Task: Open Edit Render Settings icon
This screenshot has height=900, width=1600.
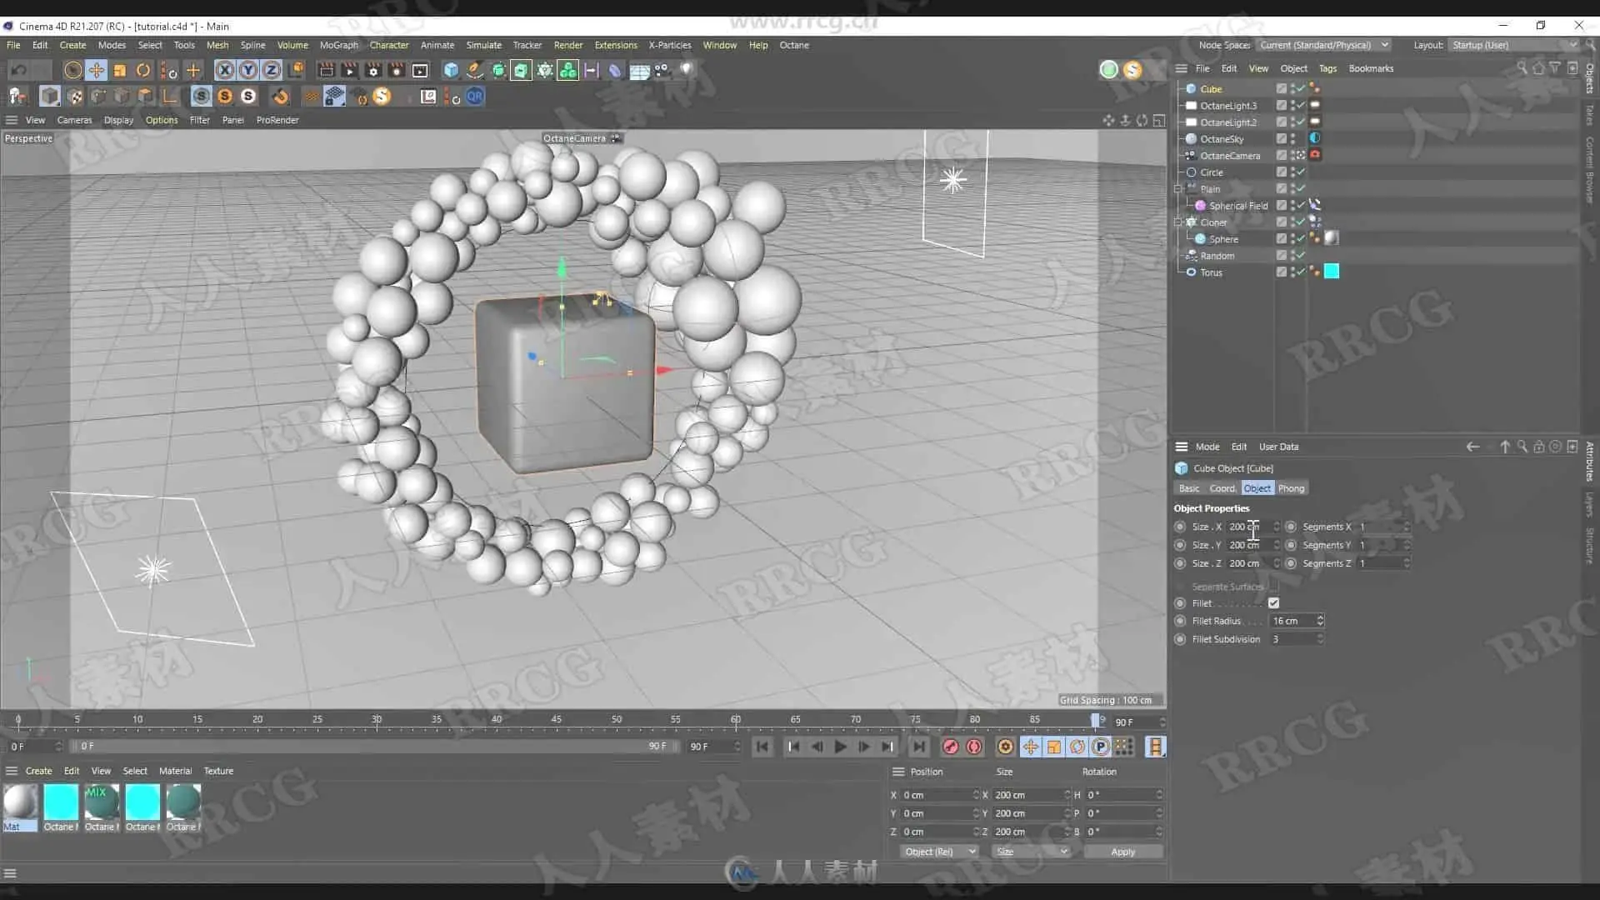Action: 373,71
